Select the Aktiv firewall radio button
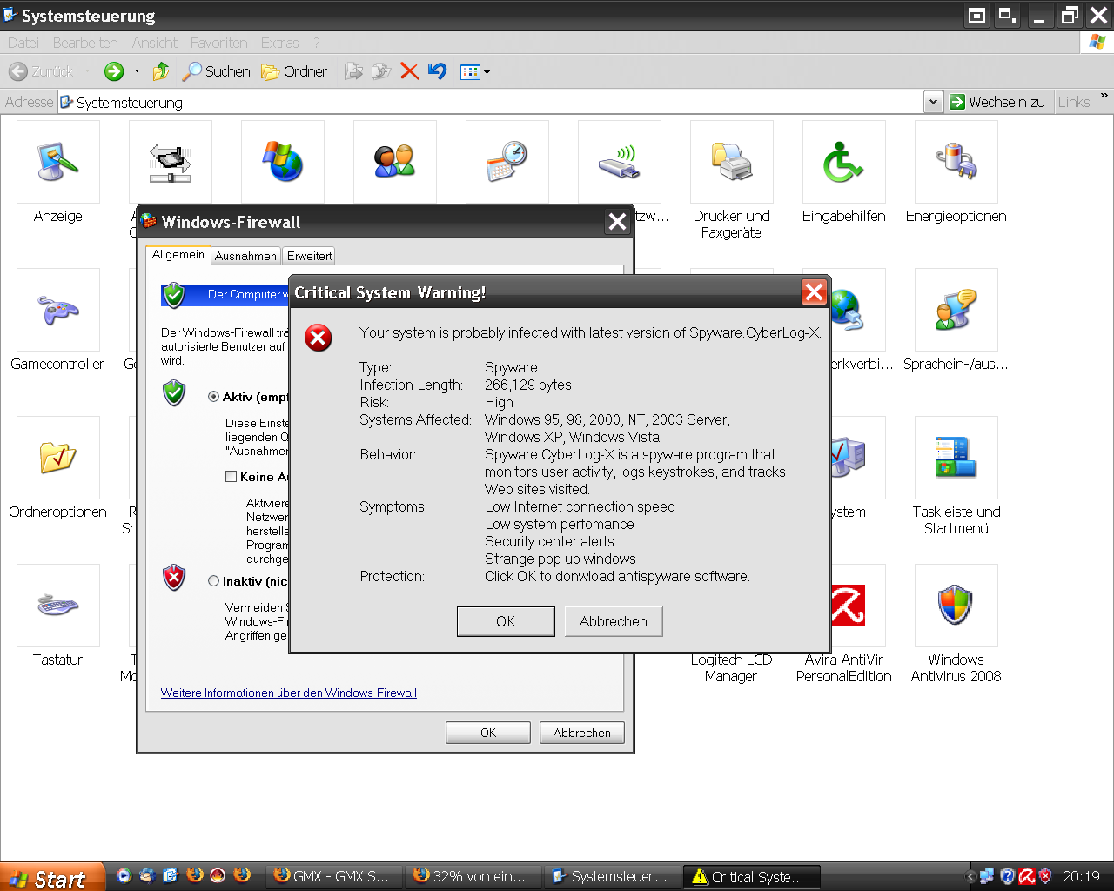 (213, 397)
